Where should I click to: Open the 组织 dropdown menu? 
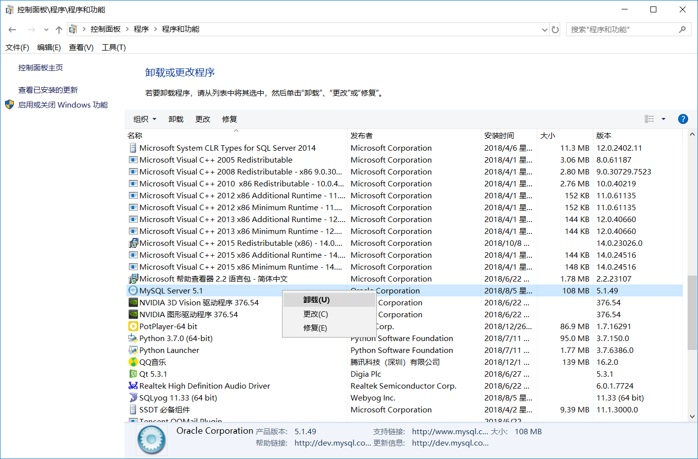click(144, 119)
